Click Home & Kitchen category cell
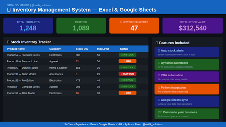The image size is (226, 127). [x=58, y=68]
